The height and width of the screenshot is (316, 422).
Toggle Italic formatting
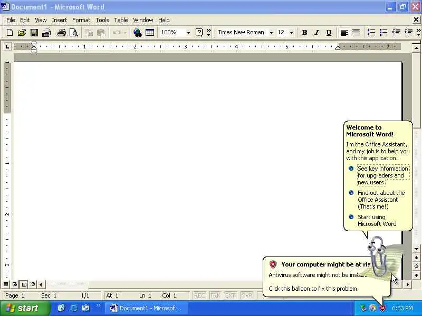pos(317,33)
